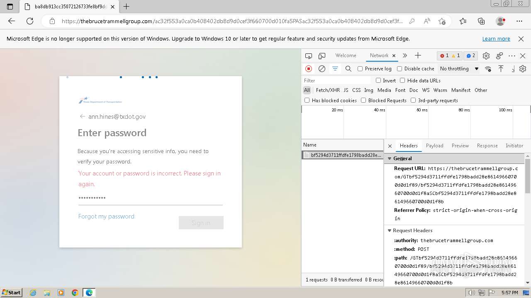Viewport: 531px width, 298px height.
Task: Toggle the network filter bar icon
Action: pyautogui.click(x=335, y=69)
